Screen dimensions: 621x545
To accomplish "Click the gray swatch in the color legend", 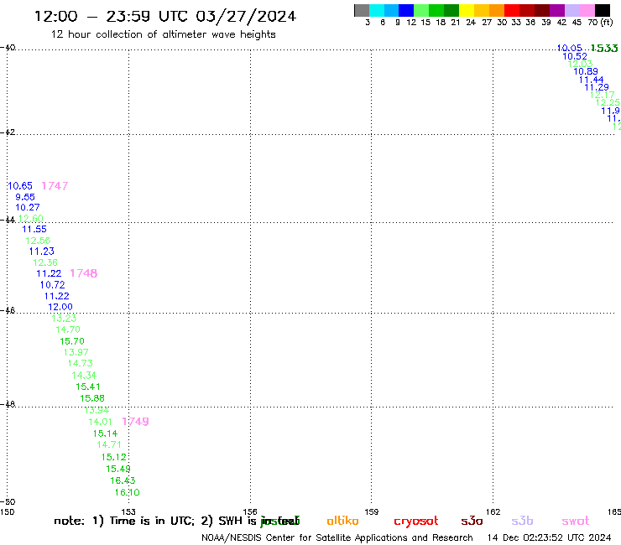I will tap(362, 10).
